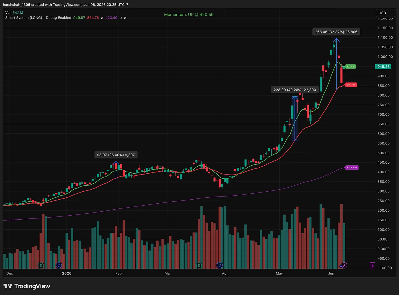
Task: Click the 1,150.00 price axis label
Action: point(385,28)
